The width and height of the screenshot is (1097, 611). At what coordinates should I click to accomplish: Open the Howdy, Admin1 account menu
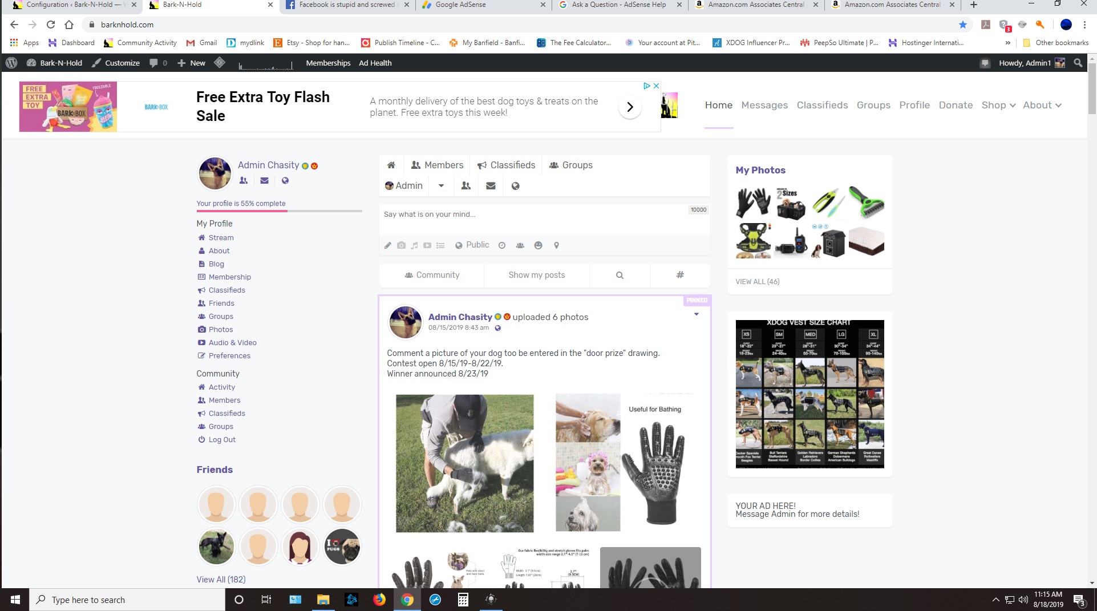pos(1032,63)
